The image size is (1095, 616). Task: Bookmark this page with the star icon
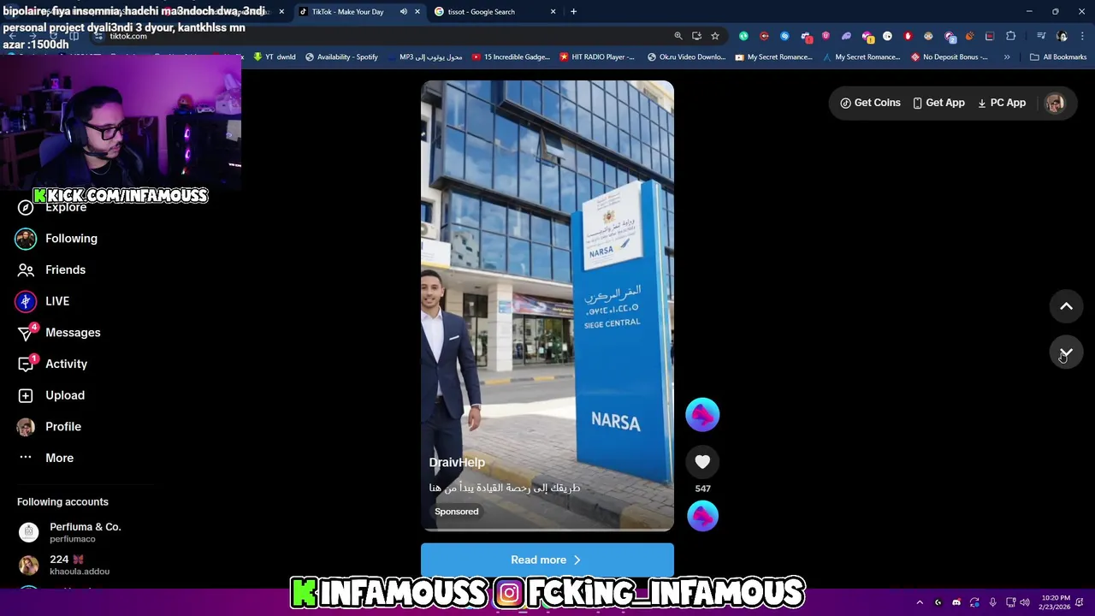click(715, 36)
